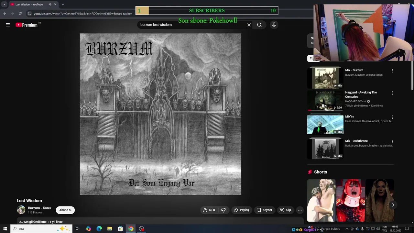
Task: Click the youtube.com address bar URL
Action: pyautogui.click(x=83, y=14)
